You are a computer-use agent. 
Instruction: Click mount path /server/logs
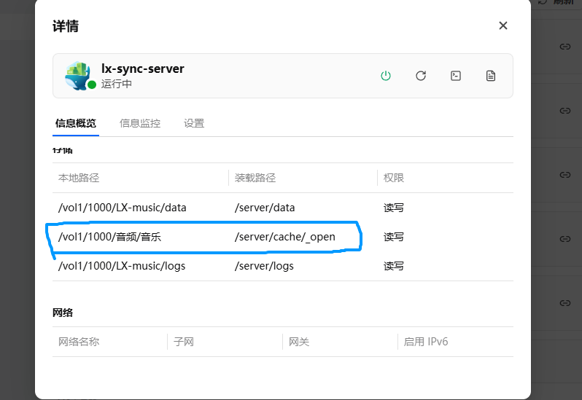(264, 266)
